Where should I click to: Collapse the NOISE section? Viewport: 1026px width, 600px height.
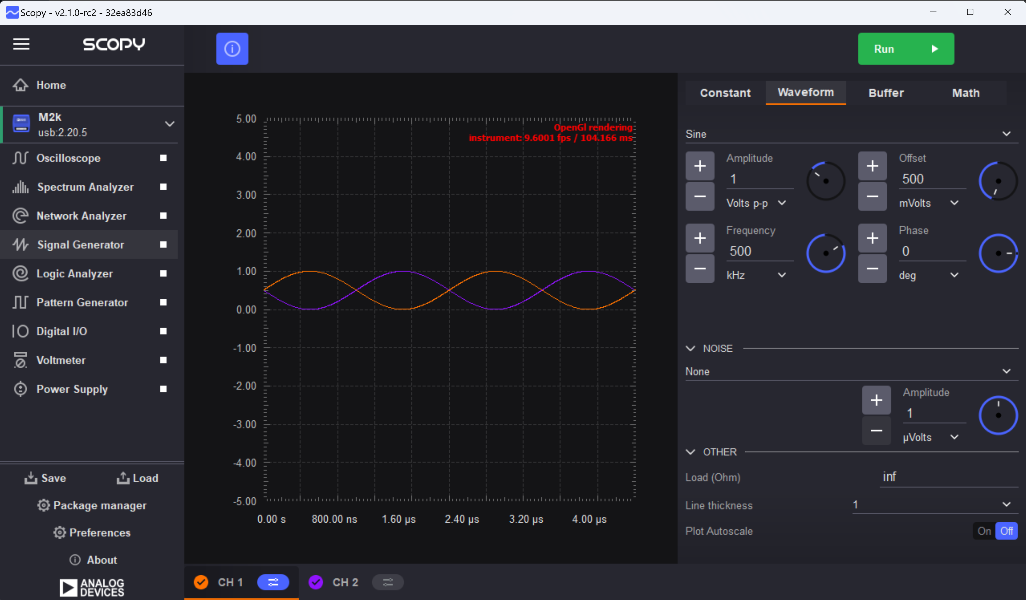691,348
